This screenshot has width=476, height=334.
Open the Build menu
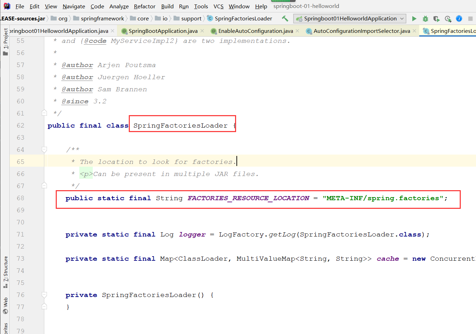click(x=167, y=6)
